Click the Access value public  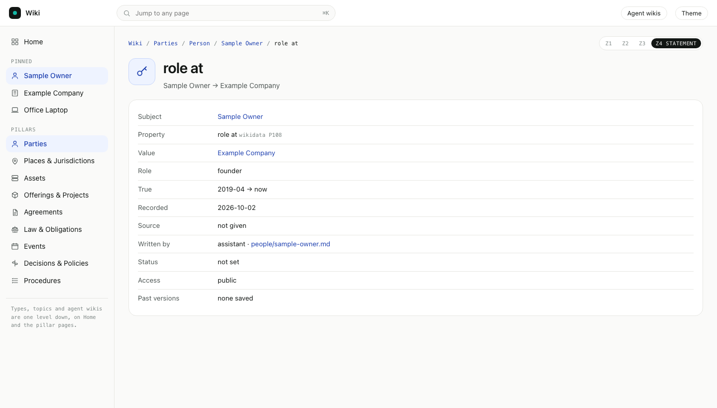(x=227, y=280)
